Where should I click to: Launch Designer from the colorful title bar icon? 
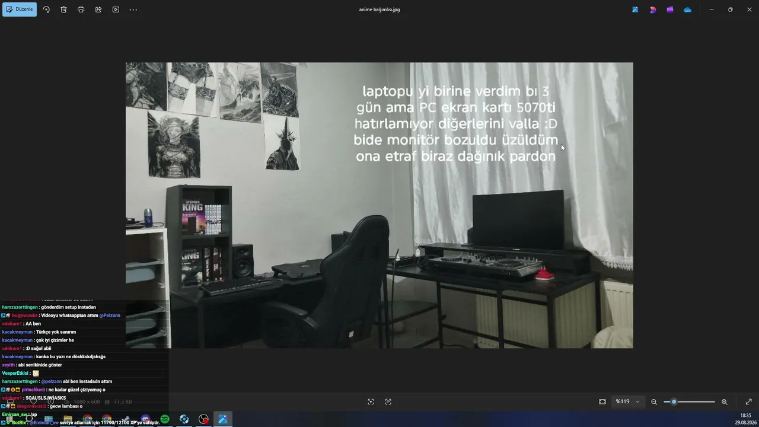click(x=653, y=9)
